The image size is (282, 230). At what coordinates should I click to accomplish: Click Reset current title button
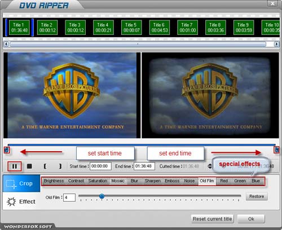212,219
